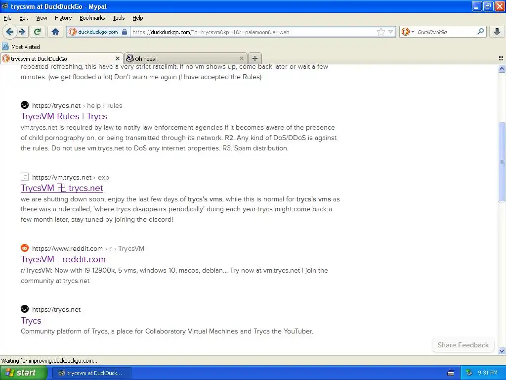The height and width of the screenshot is (380, 506).
Task: Close the trycsvm at DuckDuckGo tab
Action: 118,58
